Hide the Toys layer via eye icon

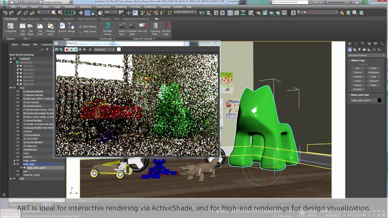(14, 88)
